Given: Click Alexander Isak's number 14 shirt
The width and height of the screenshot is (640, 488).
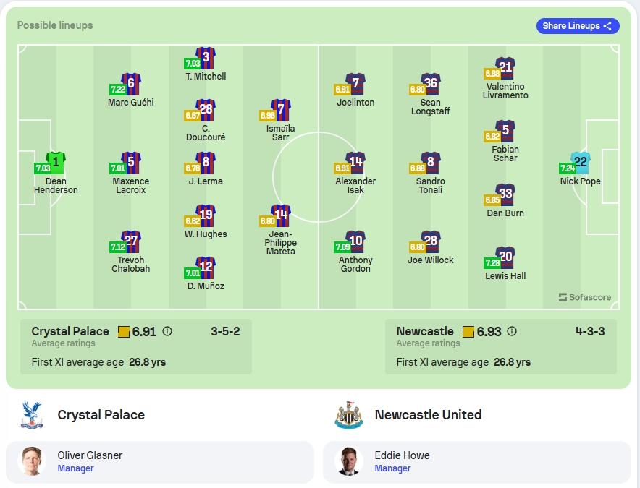Looking at the screenshot, I should [355, 163].
